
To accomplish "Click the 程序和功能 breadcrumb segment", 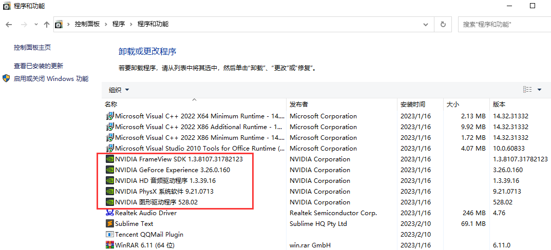I will point(153,24).
